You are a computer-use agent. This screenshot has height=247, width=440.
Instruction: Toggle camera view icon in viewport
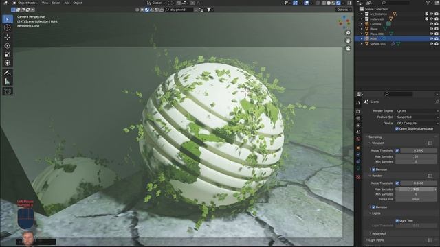(348, 49)
